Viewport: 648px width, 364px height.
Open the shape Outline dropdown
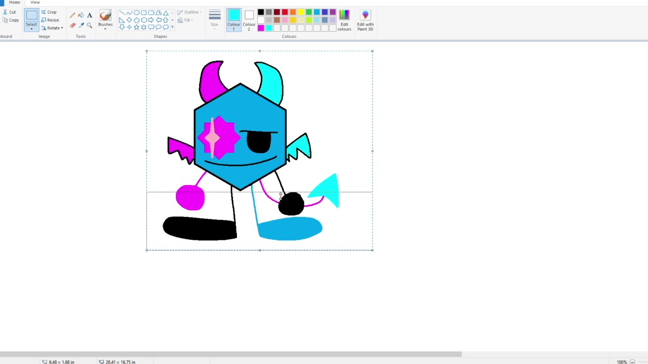tap(189, 12)
